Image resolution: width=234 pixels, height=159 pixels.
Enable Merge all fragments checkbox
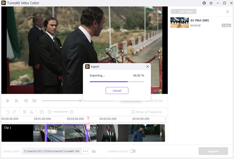(x=133, y=112)
